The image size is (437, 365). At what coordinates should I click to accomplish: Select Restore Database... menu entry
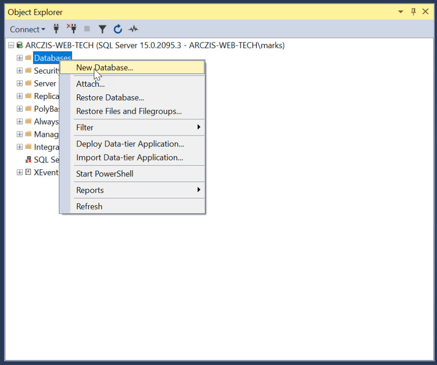[x=133, y=98]
